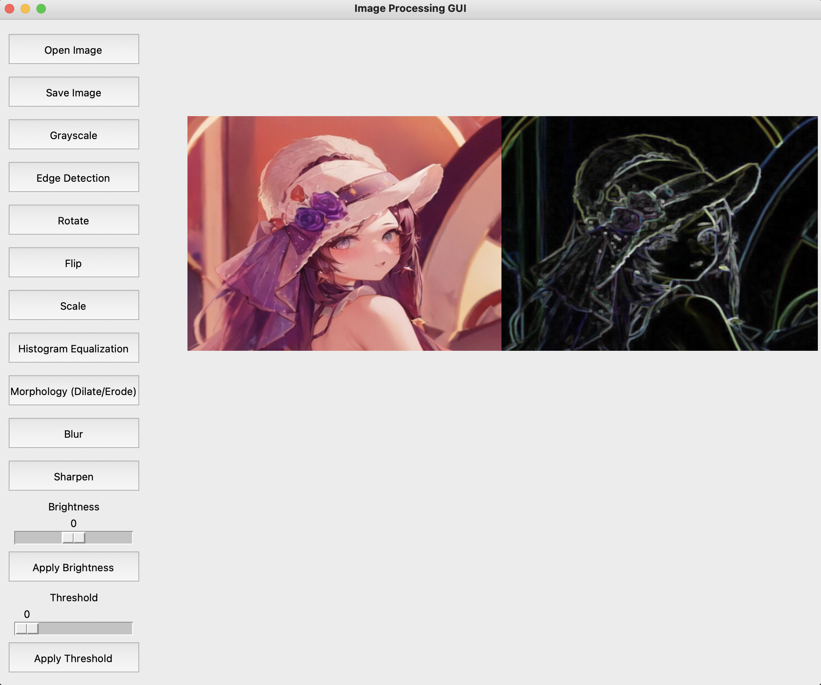This screenshot has height=685, width=821.
Task: Open an image file
Action: coord(74,49)
